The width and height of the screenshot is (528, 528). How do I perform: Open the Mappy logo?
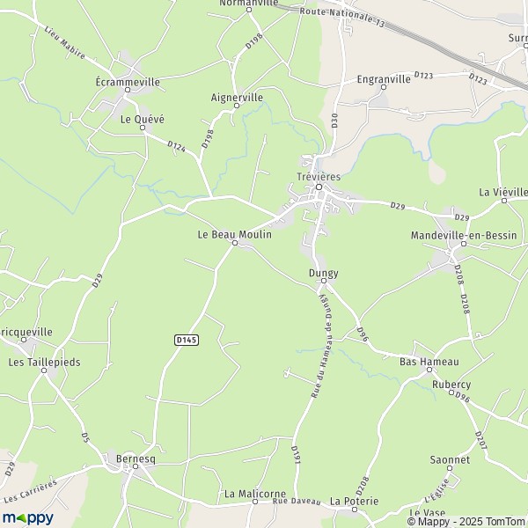point(28,518)
